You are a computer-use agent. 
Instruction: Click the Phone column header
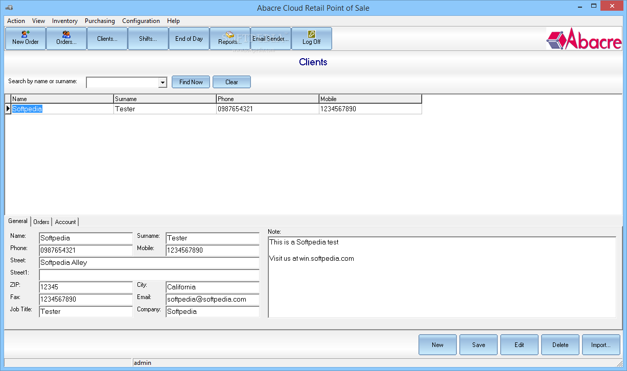click(x=268, y=99)
